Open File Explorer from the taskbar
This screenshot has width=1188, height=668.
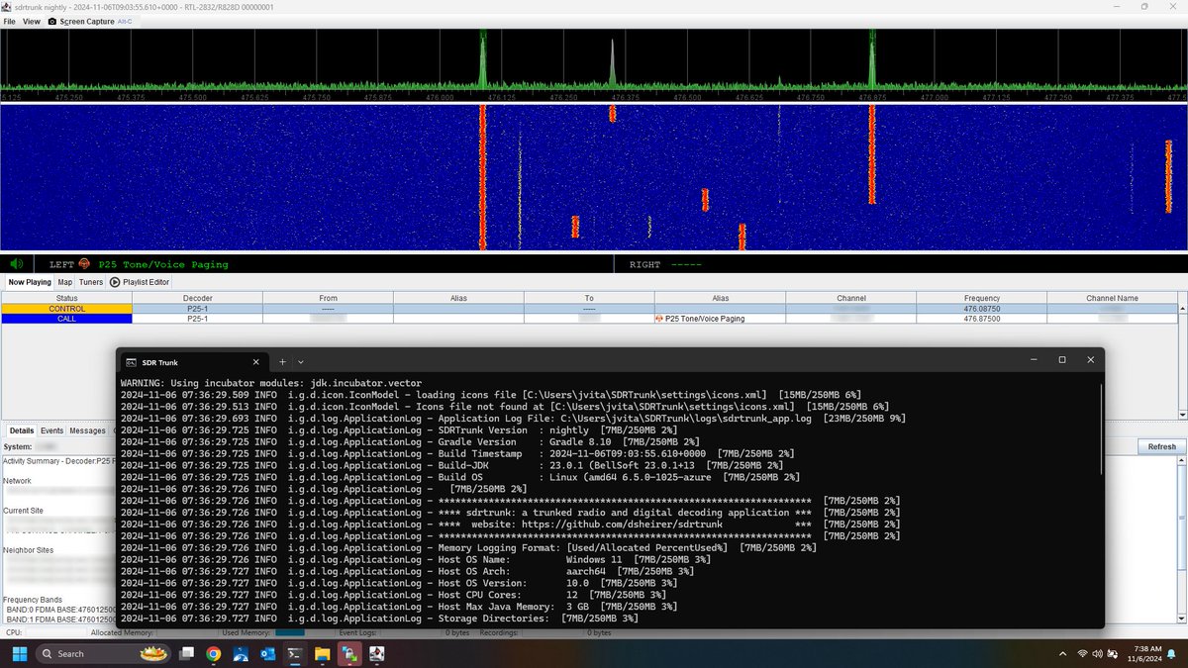(322, 653)
